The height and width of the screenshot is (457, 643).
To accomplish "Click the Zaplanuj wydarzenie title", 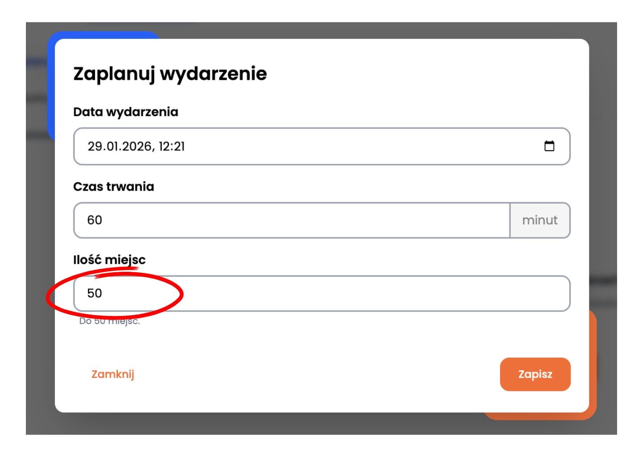I will point(169,74).
